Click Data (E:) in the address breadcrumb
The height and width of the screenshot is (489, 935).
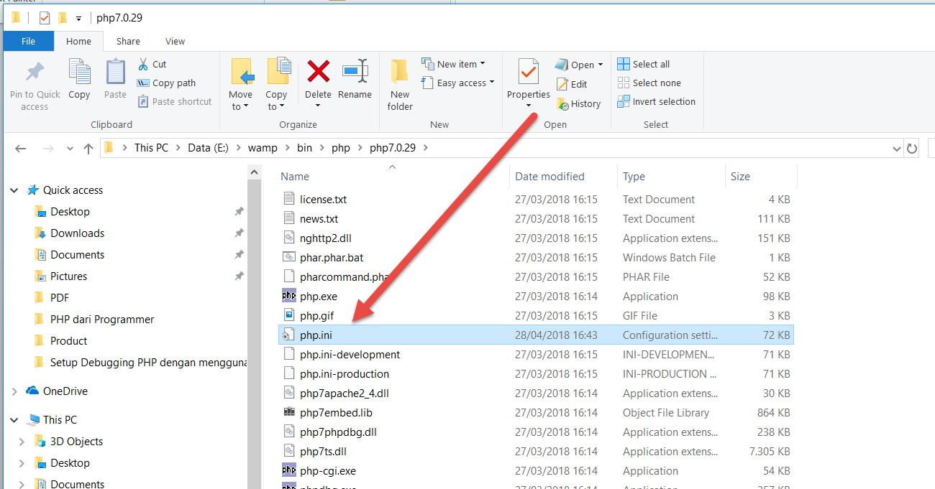[208, 147]
